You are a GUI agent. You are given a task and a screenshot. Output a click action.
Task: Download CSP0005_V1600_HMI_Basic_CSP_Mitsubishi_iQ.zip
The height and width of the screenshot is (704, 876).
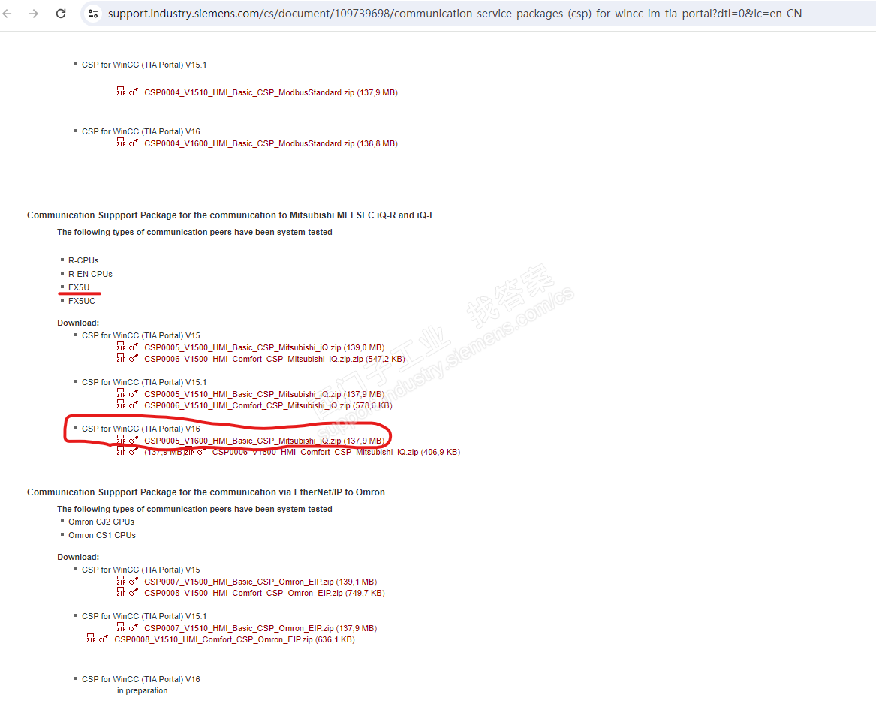pyautogui.click(x=264, y=441)
